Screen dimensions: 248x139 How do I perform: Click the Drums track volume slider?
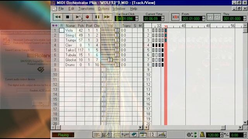[x=117, y=65]
